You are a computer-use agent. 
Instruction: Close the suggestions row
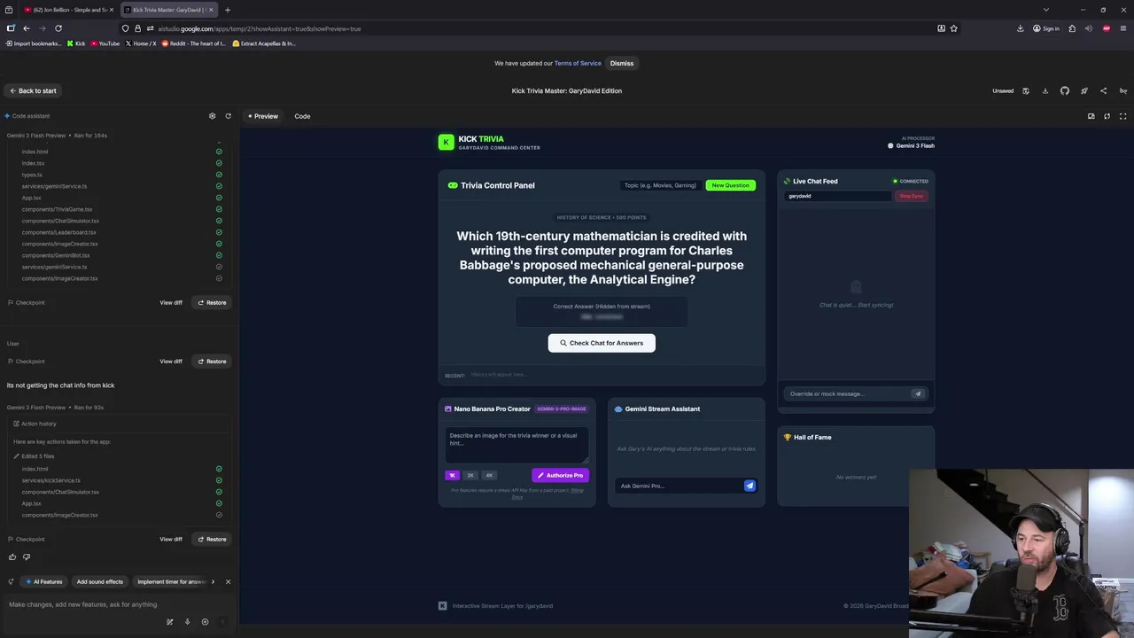point(228,582)
